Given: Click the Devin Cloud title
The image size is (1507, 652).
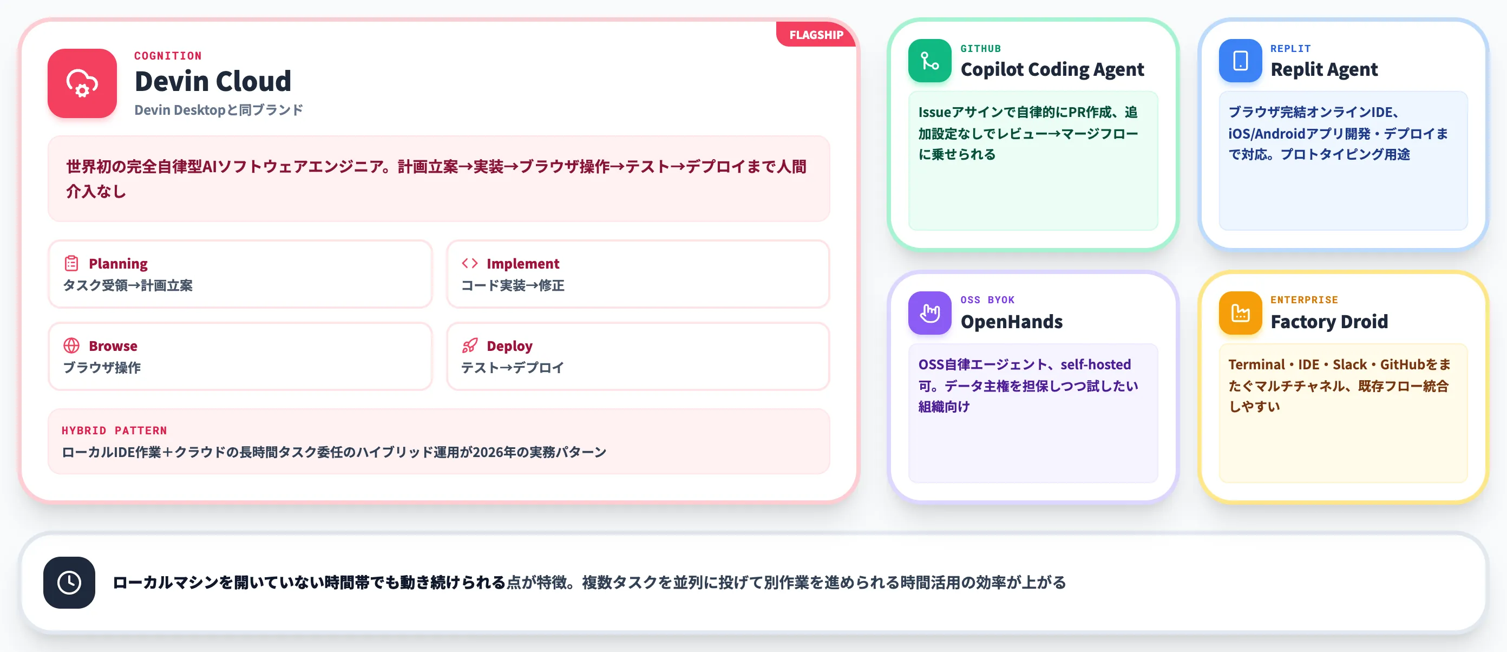Looking at the screenshot, I should tap(213, 81).
